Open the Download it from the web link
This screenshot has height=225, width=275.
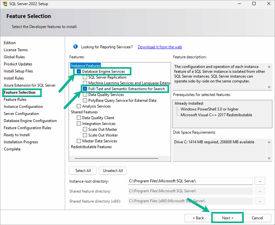coord(160,47)
